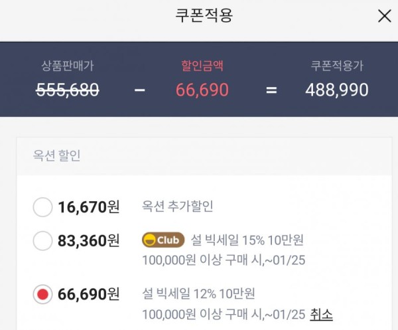Screen dimensions: 398x330
Task: Tap the yellow Club badge icon
Action: point(163,240)
